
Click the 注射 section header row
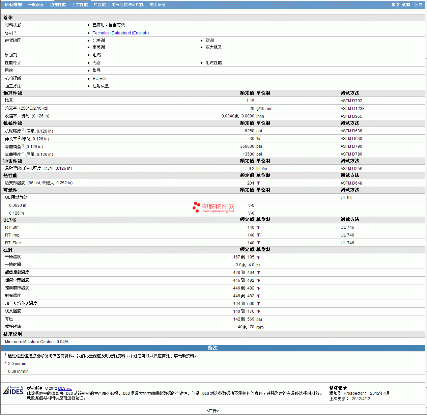click(8, 250)
